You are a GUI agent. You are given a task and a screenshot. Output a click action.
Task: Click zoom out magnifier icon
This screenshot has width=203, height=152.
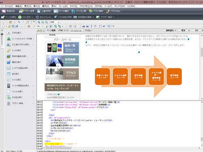[43, 22]
